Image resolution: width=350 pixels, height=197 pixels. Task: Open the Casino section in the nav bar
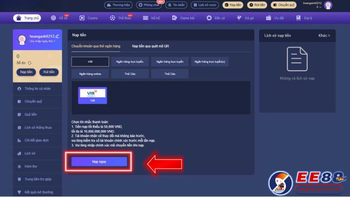pos(90,18)
